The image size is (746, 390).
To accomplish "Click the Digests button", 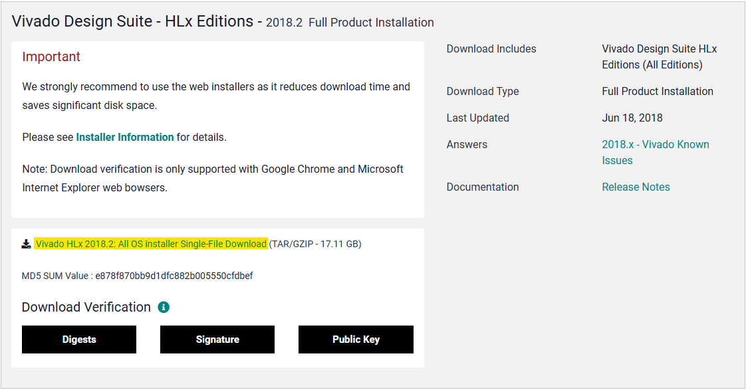I will pyautogui.click(x=79, y=340).
